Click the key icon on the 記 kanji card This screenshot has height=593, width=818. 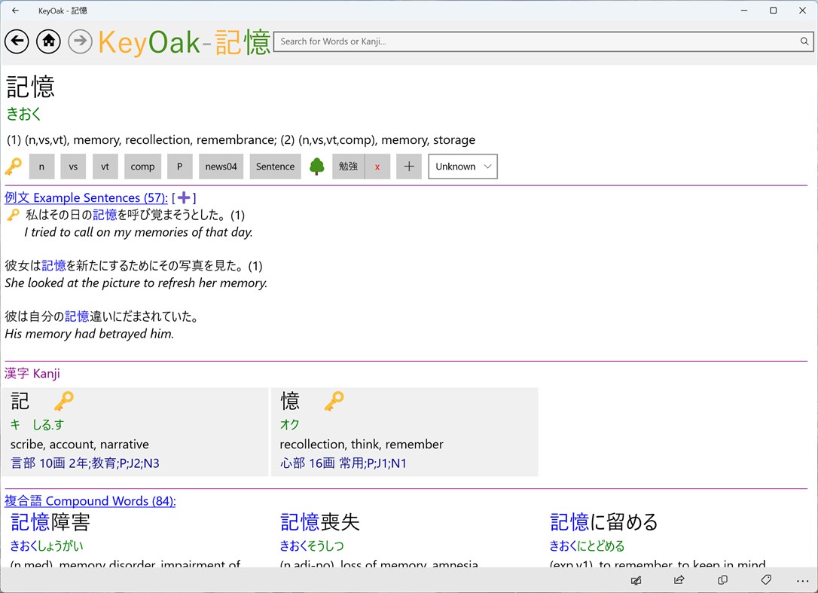pos(66,400)
